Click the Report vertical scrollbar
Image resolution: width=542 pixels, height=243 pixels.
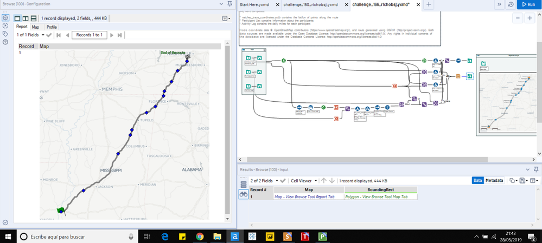227,130
